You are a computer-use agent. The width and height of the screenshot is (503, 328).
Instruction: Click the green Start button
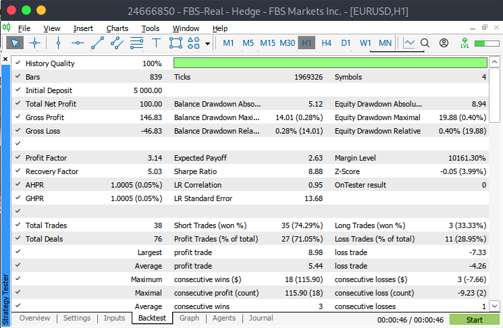pyautogui.click(x=474, y=320)
